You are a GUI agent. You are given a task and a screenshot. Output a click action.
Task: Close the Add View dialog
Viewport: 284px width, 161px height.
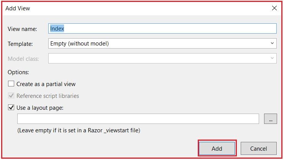274,8
